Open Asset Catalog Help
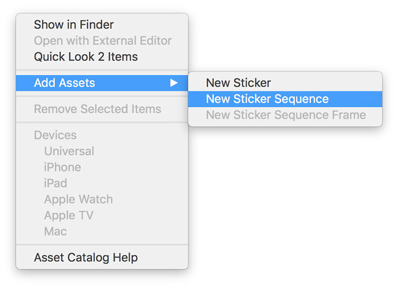394x286 pixels. point(86,257)
